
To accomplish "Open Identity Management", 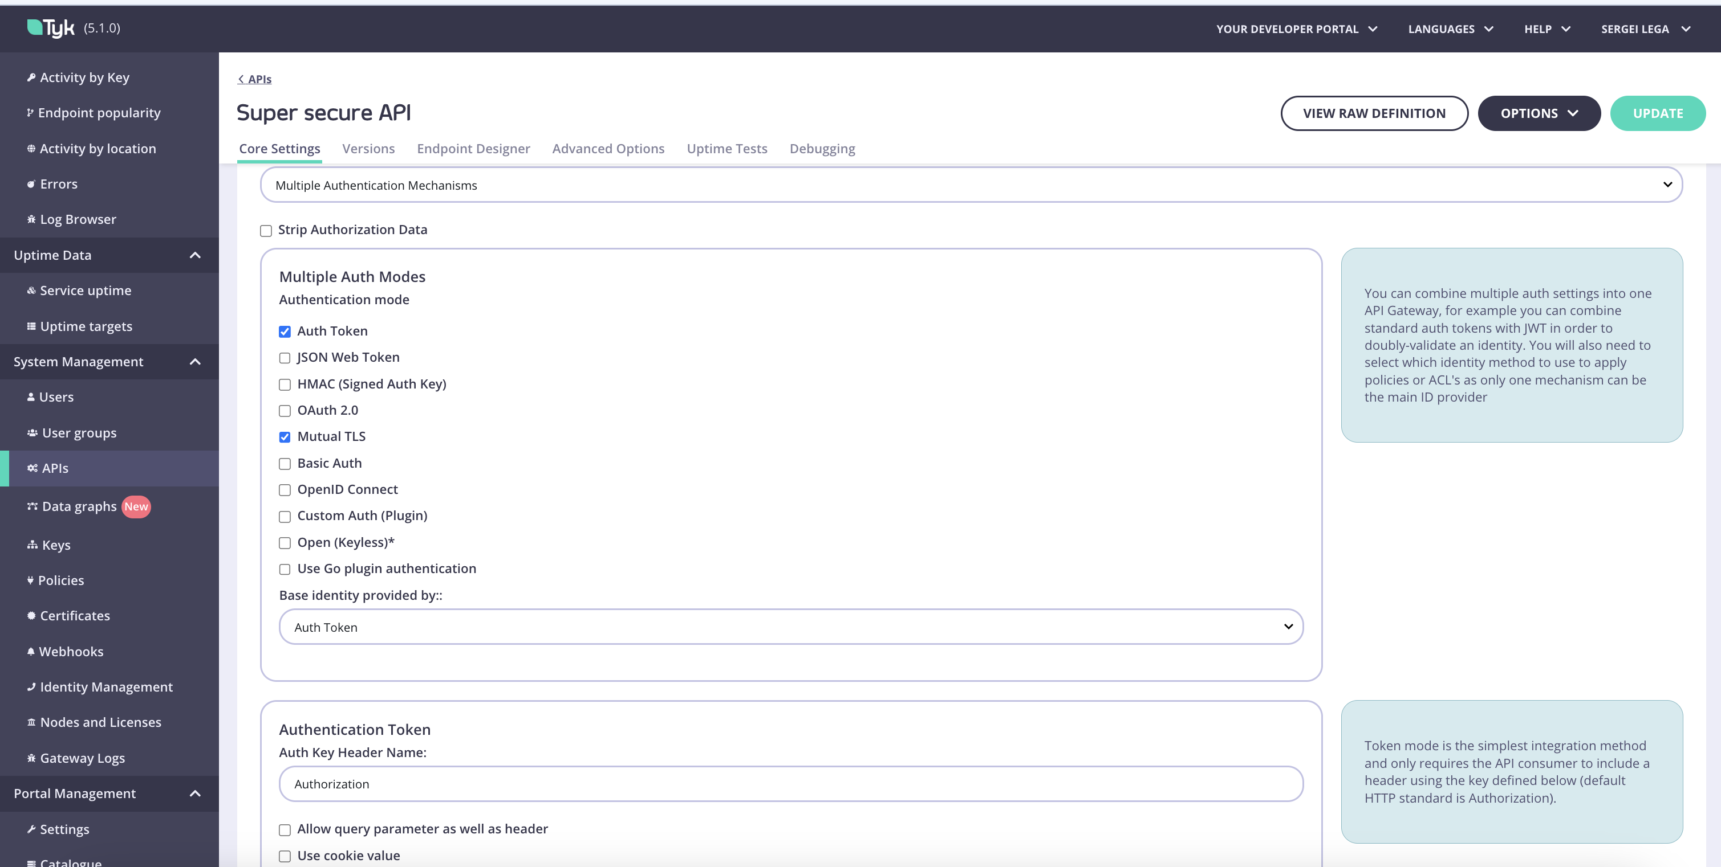I will point(106,686).
